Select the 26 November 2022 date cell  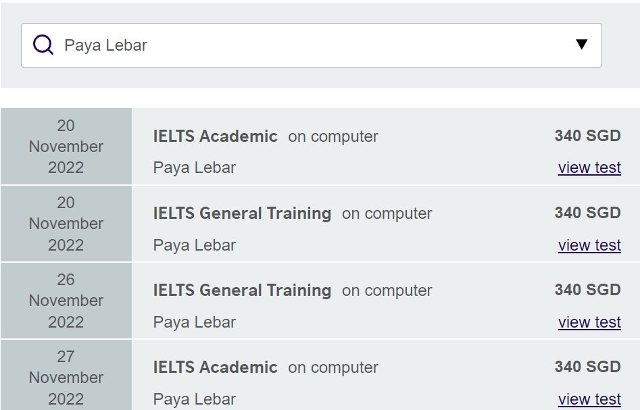(x=66, y=300)
